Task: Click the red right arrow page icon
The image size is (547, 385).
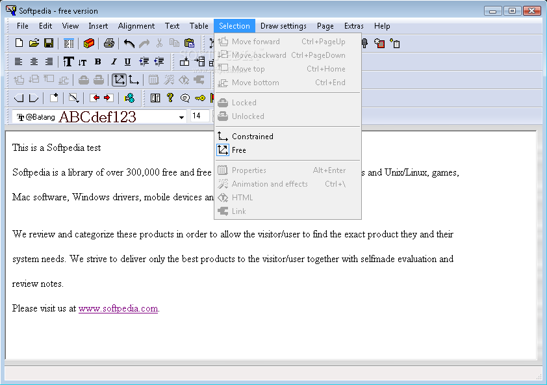Action: tap(109, 98)
